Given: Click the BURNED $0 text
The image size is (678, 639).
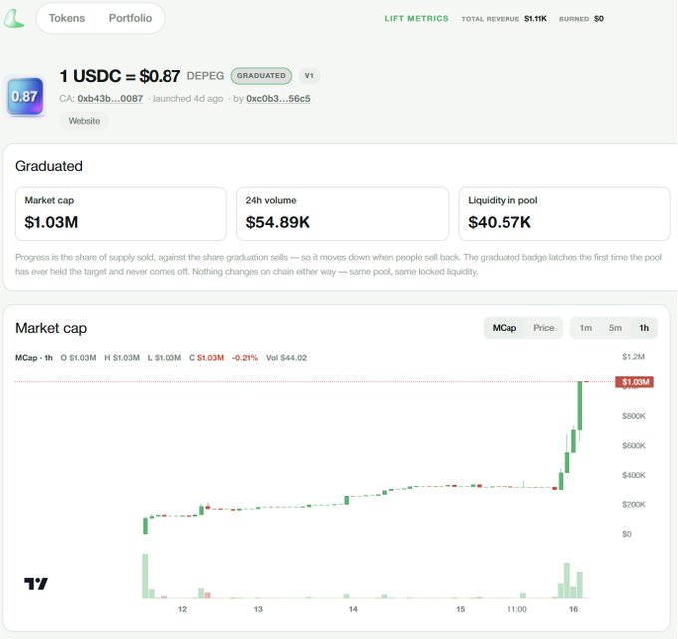Looking at the screenshot, I should click(581, 19).
